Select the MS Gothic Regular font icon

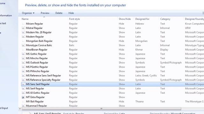tap(23, 54)
